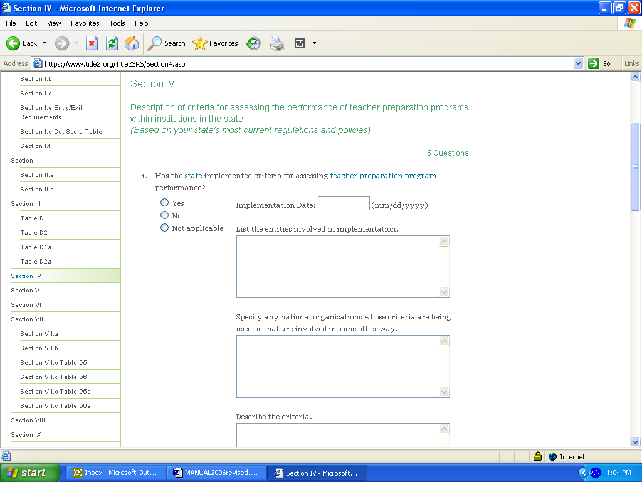Click the entities involved text area

click(x=343, y=267)
